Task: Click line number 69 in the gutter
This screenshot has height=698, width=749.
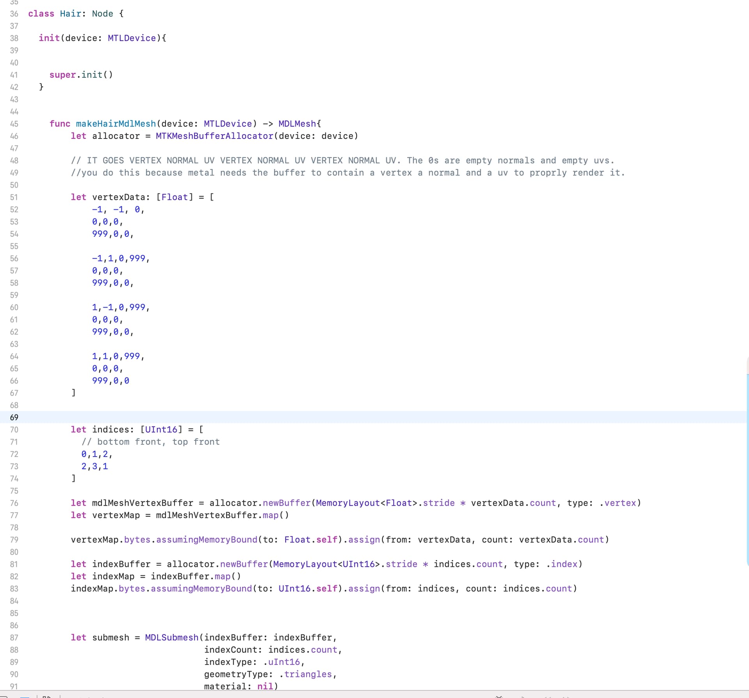Action: pos(14,417)
